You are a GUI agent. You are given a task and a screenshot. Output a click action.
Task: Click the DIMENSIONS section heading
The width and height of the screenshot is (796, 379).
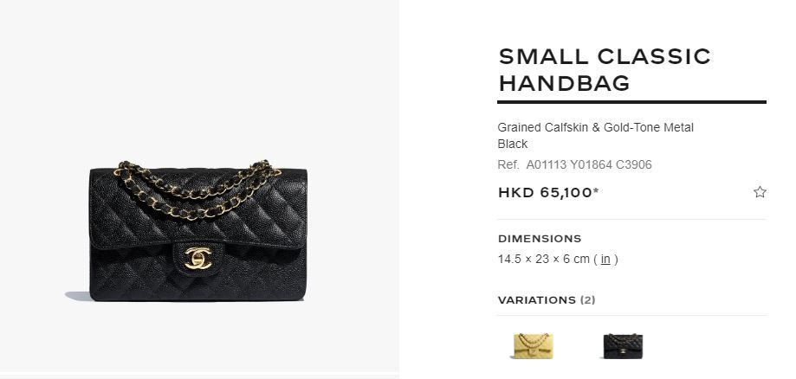[x=540, y=239]
